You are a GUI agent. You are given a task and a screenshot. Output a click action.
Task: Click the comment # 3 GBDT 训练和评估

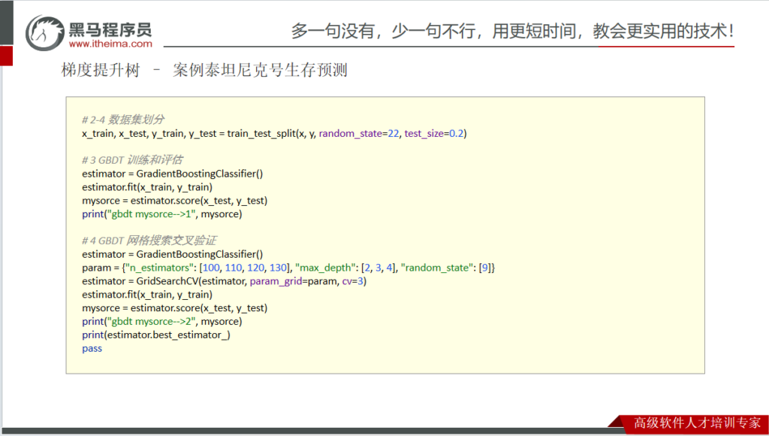click(132, 160)
